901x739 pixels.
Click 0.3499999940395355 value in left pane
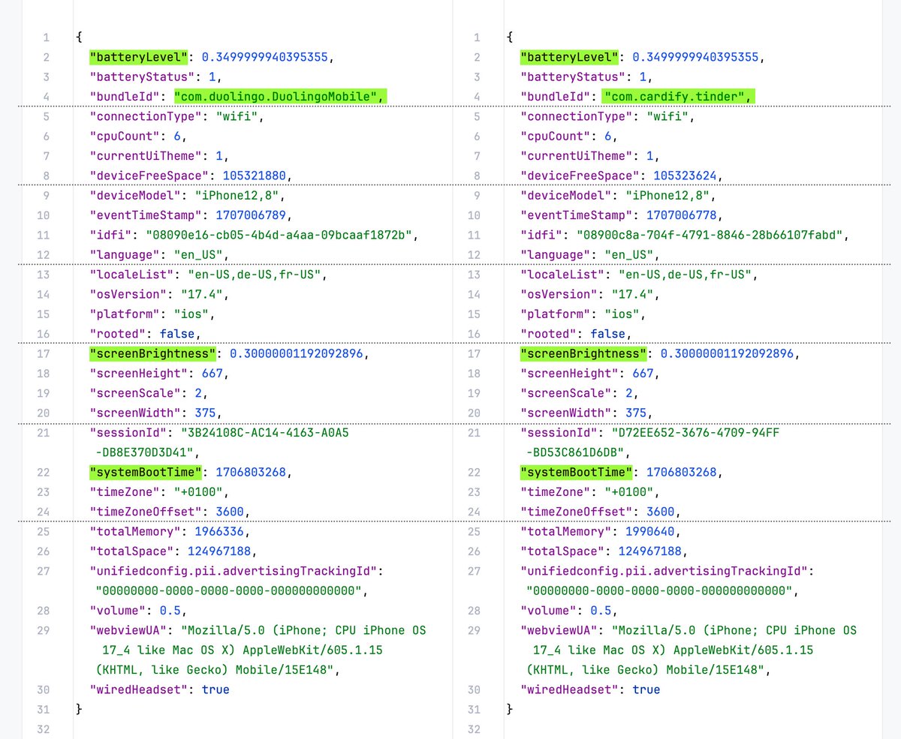pos(265,57)
